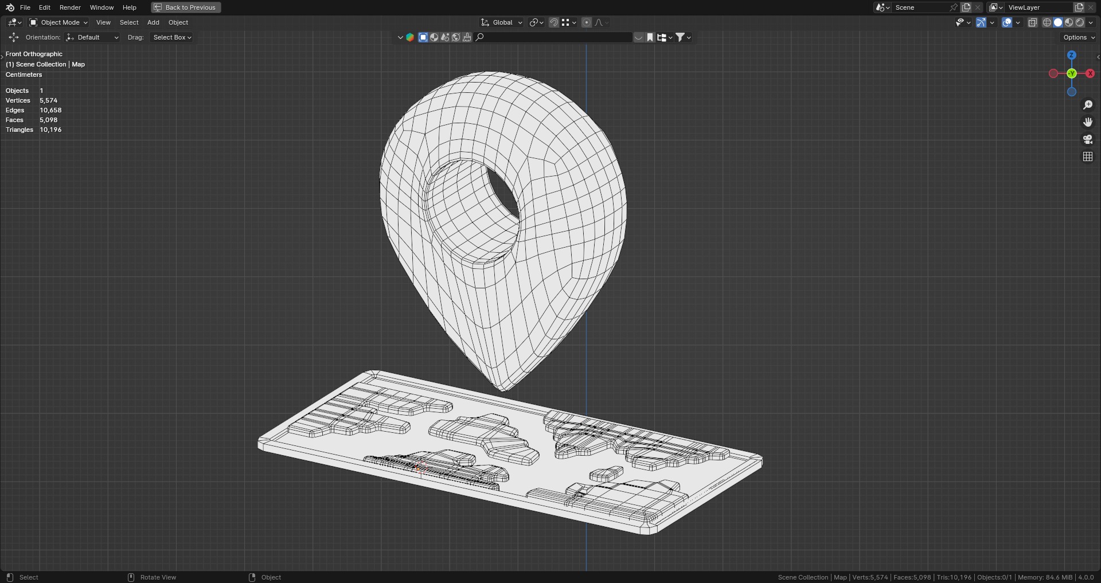Viewport: 1101px width, 583px height.
Task: Click the toolbar reveal arrow at the viewport's left edge
Action: 2,57
